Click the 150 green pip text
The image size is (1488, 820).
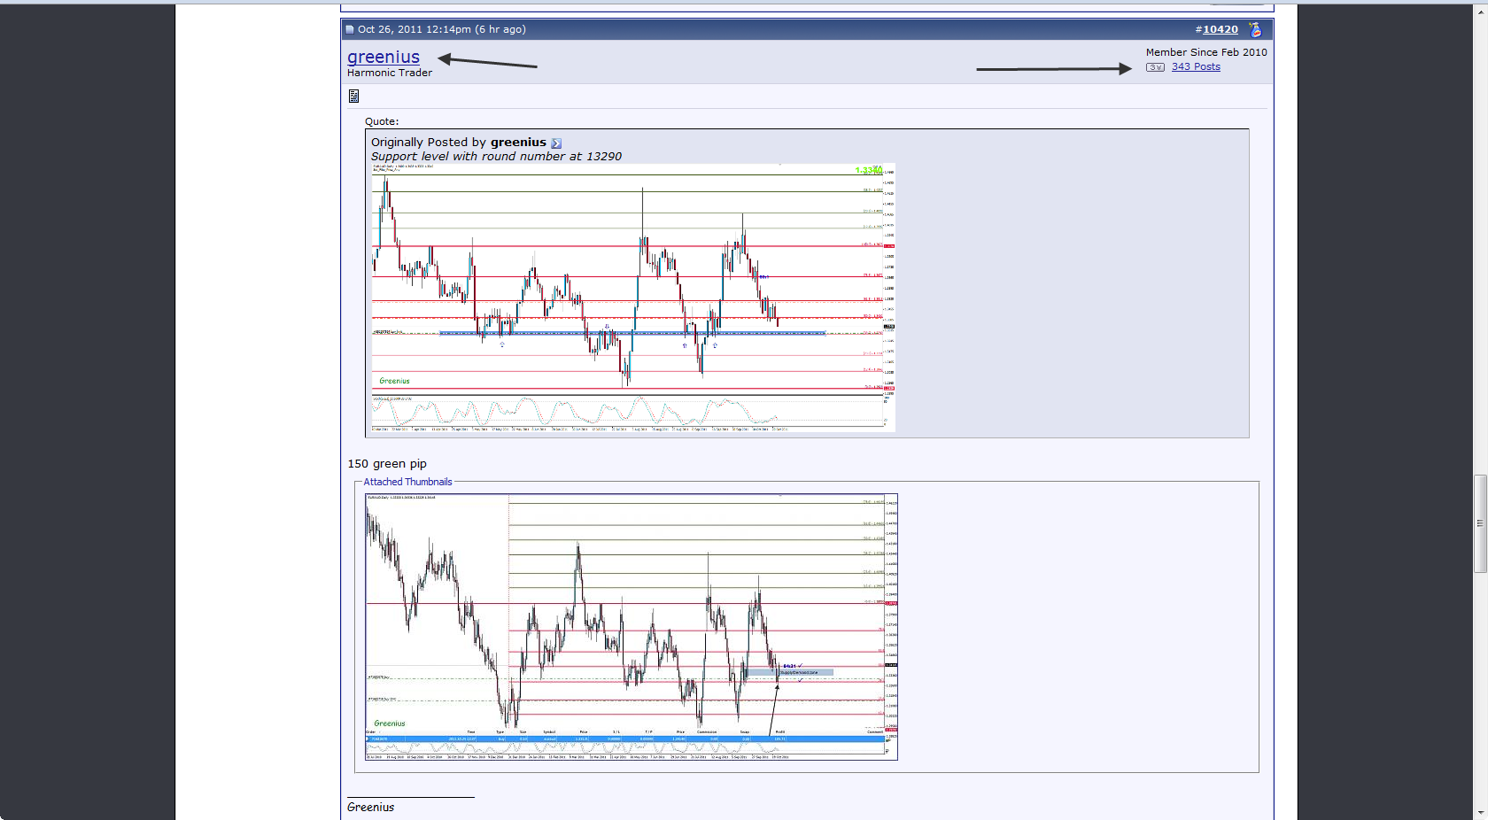[x=387, y=464]
